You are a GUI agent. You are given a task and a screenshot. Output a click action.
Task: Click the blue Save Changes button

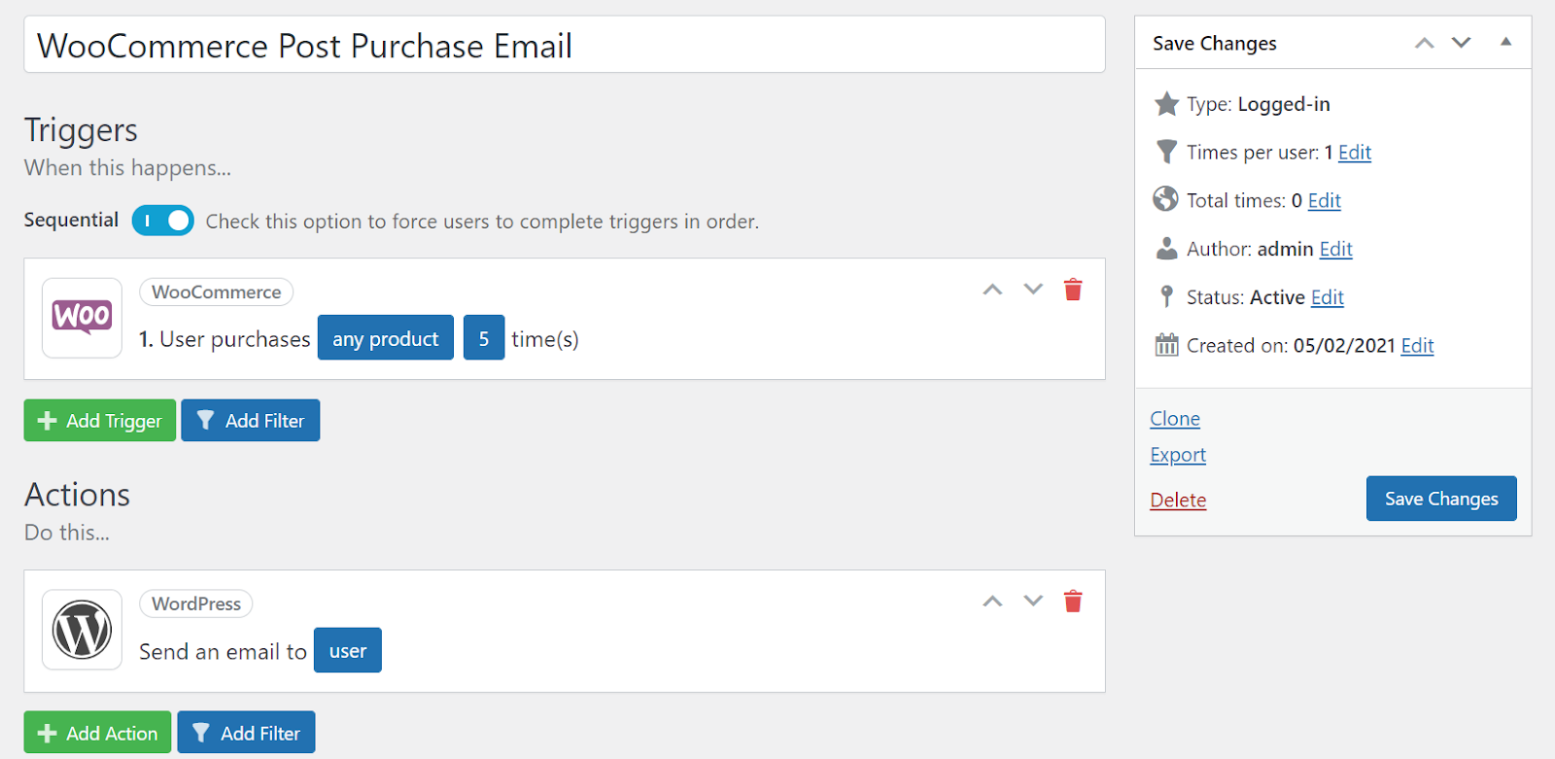tap(1441, 499)
